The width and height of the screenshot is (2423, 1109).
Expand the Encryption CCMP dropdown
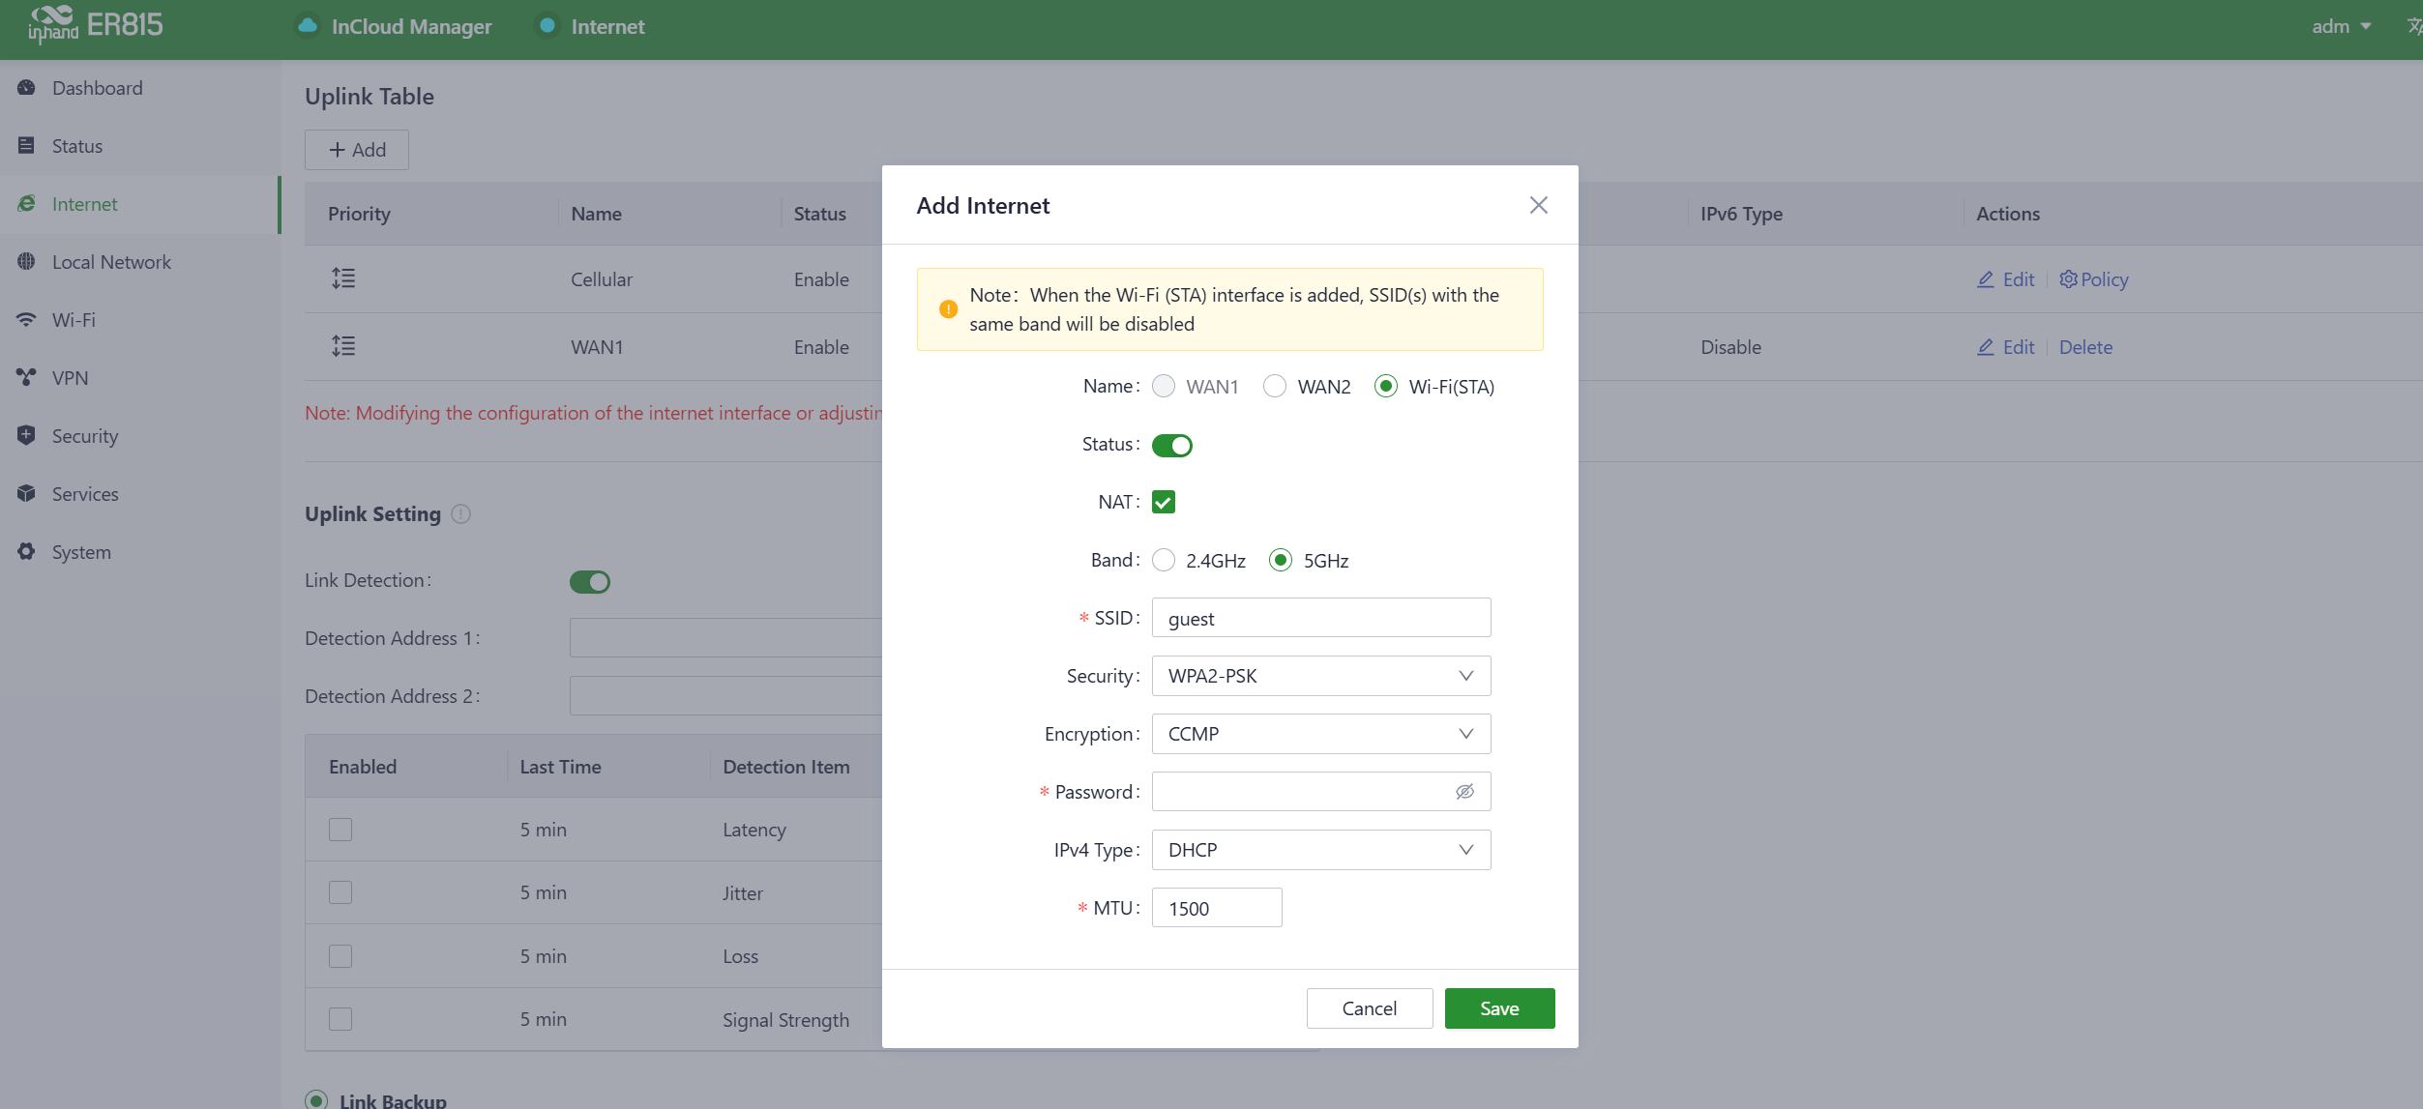(1320, 734)
